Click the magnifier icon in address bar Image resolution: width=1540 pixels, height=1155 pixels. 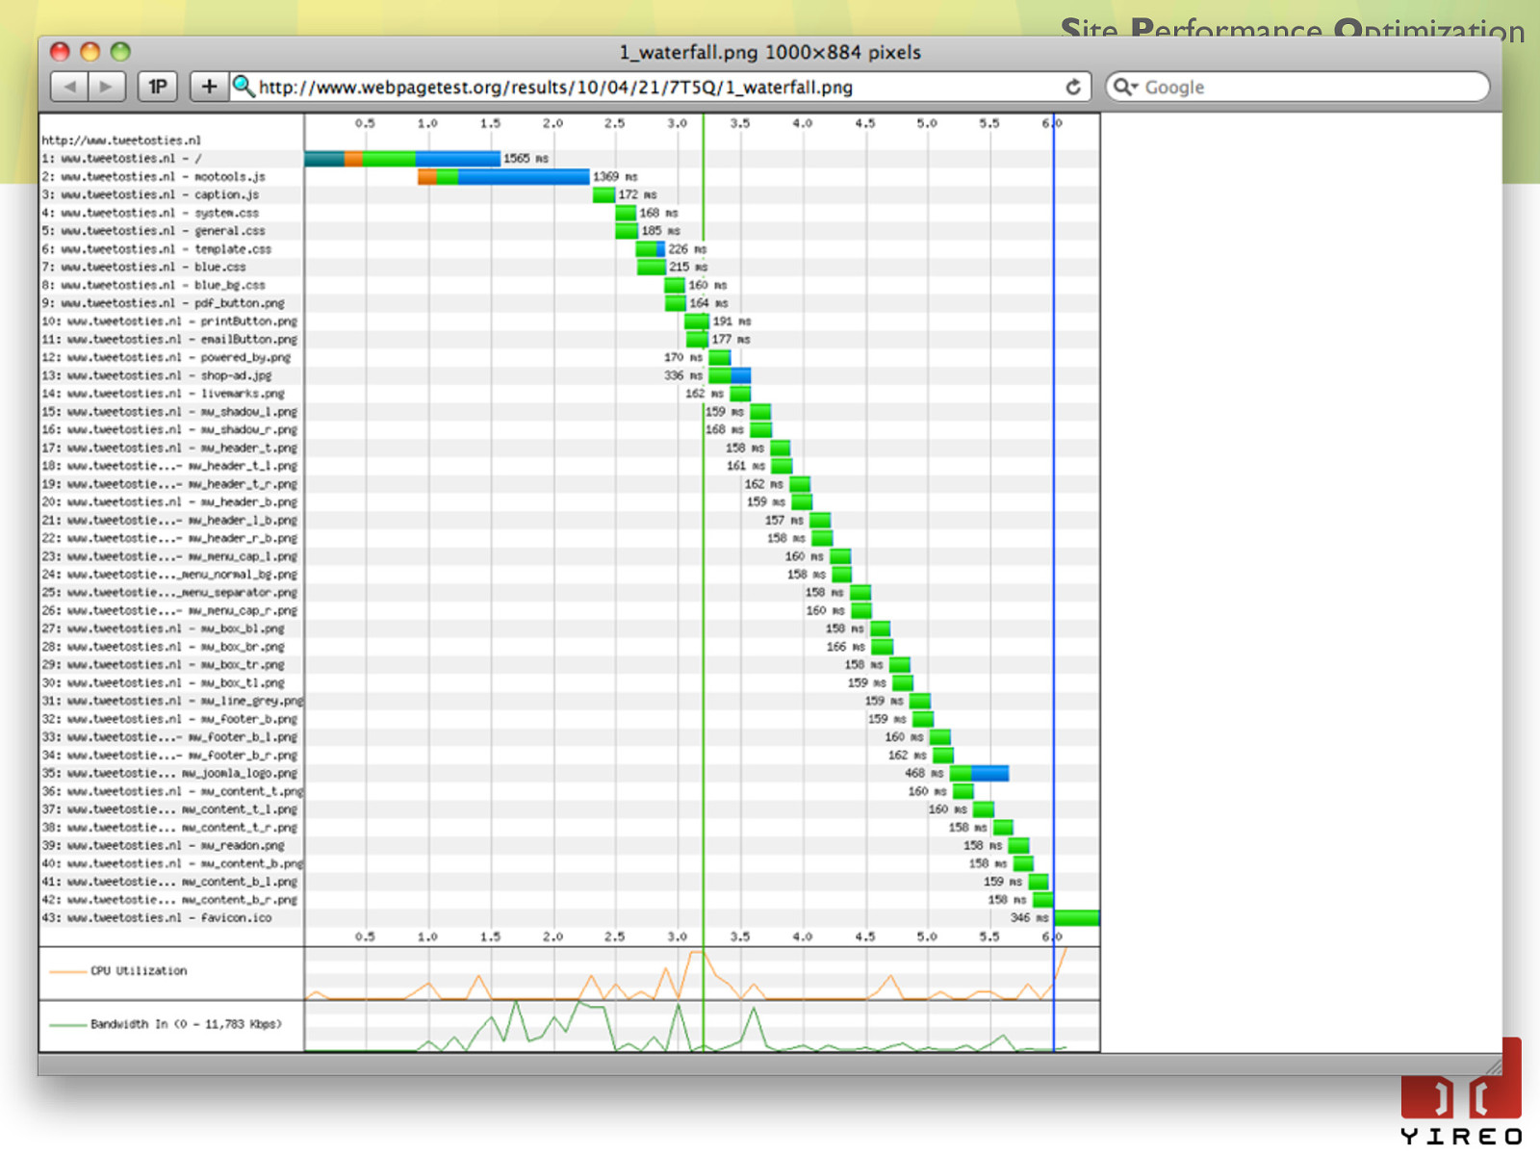pos(244,87)
